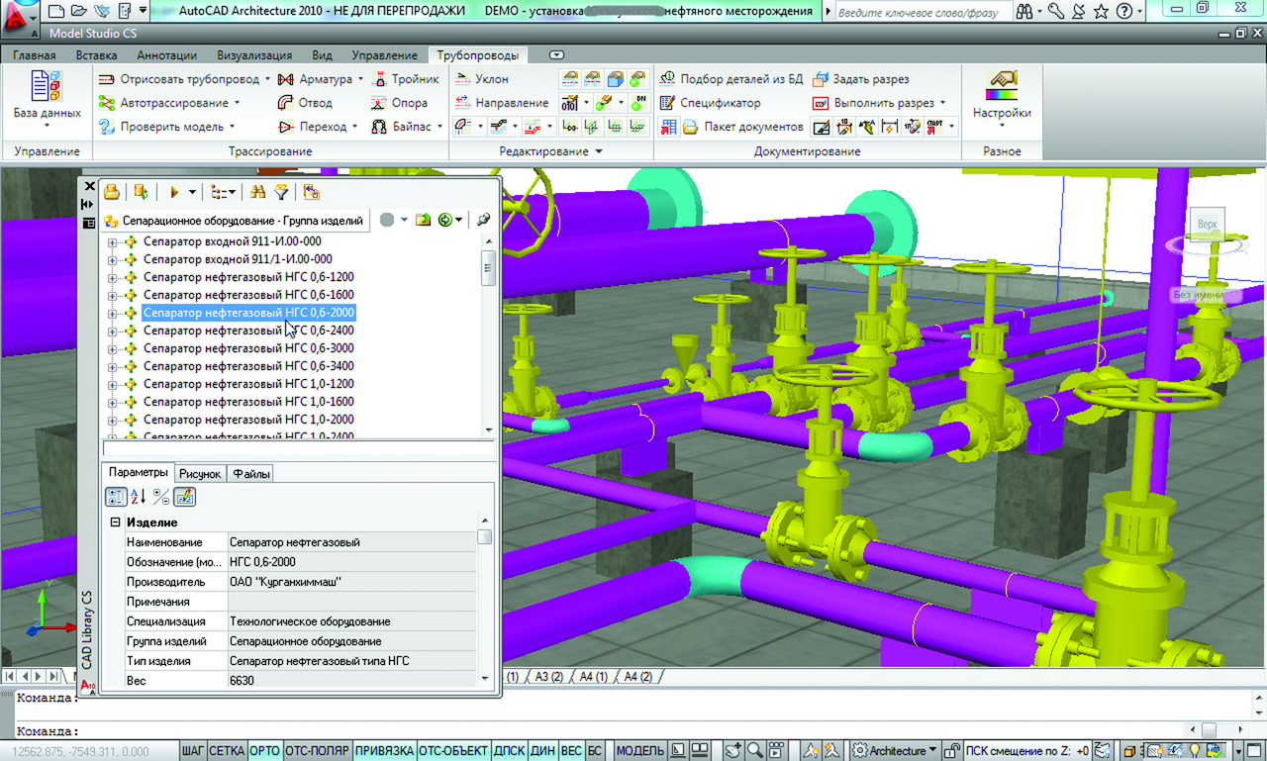Open the Architecture workspace dropdown
The width and height of the screenshot is (1267, 761).
coord(899,751)
